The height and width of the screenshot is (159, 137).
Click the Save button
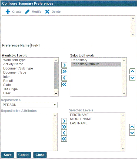click(8, 155)
